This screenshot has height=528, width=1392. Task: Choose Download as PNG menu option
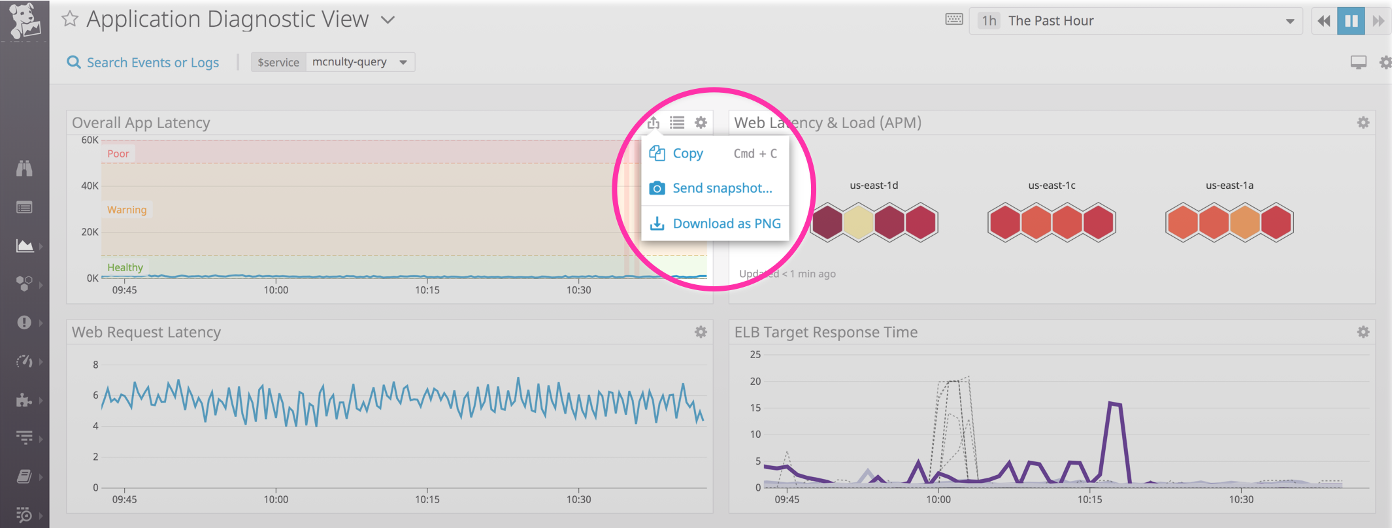726,223
